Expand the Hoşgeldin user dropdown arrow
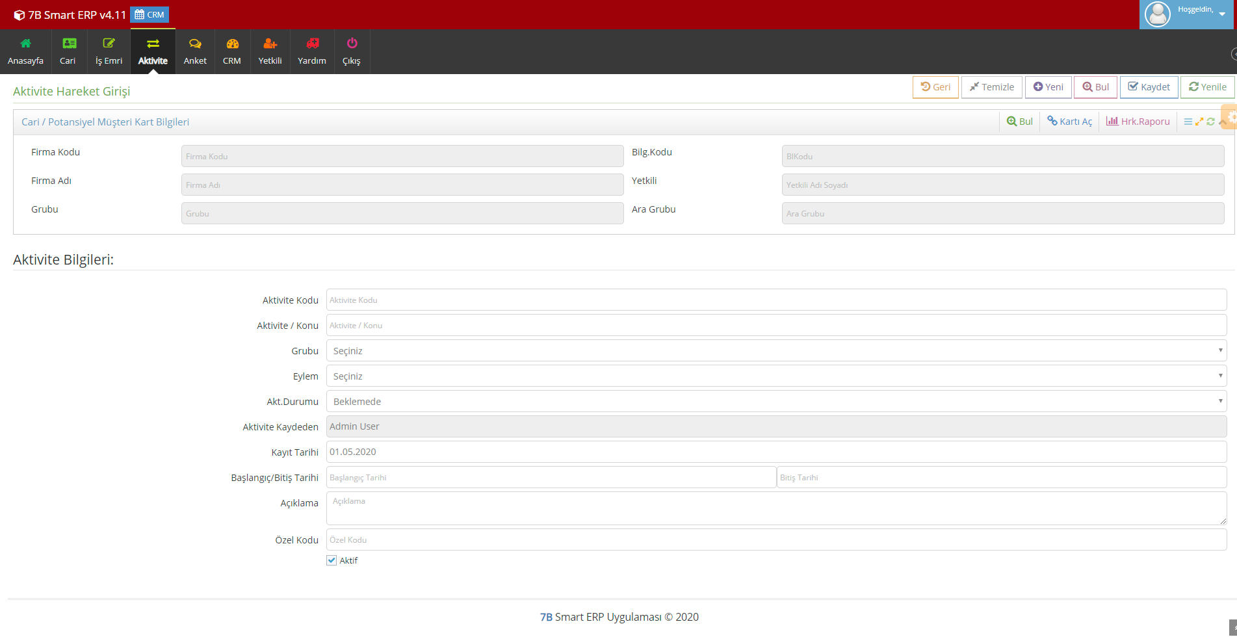 tap(1222, 14)
